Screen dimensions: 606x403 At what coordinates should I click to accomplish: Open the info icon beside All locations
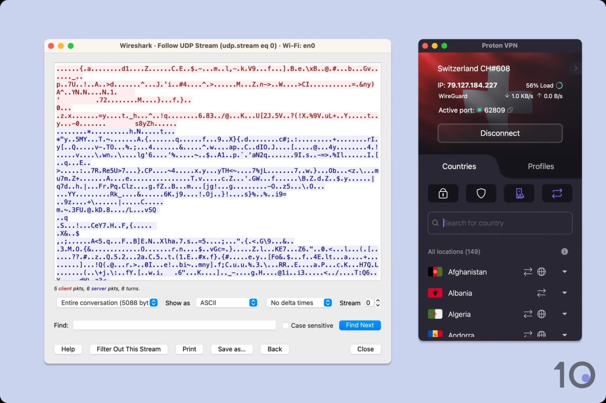(565, 252)
